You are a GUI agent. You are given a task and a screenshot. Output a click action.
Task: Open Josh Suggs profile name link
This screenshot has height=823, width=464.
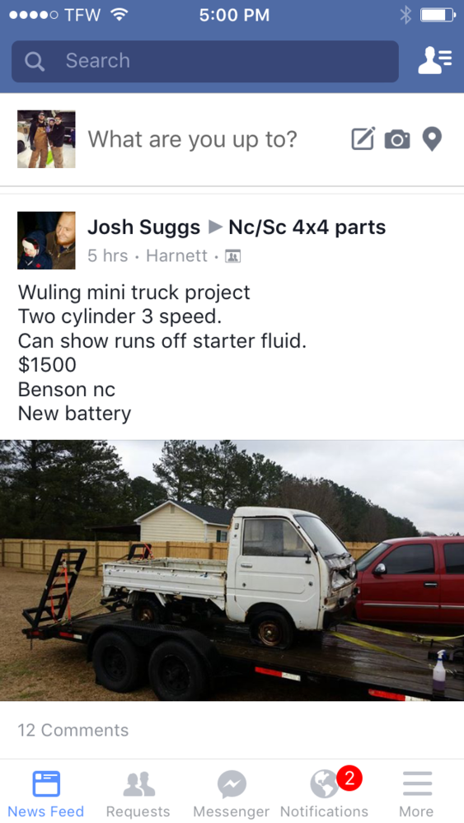click(144, 227)
